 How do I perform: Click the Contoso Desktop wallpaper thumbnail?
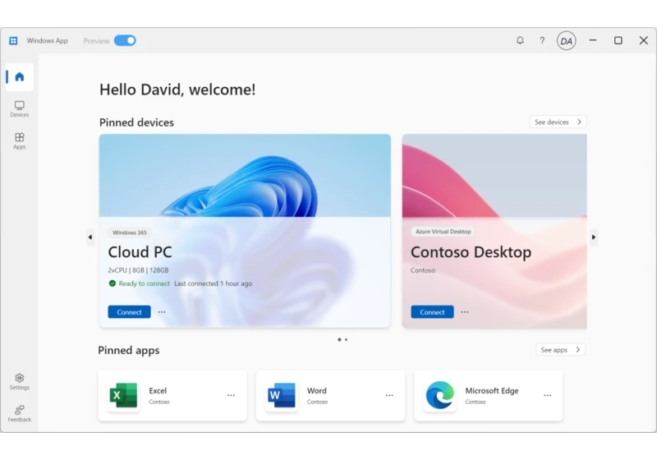point(494,176)
